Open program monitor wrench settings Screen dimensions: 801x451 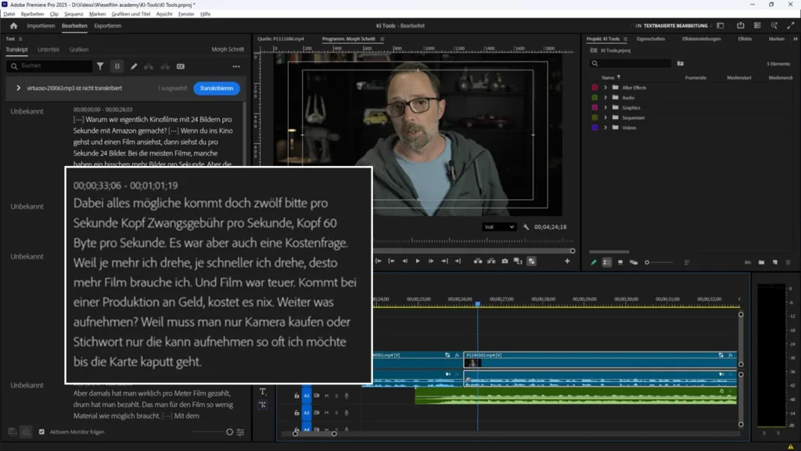coord(526,227)
